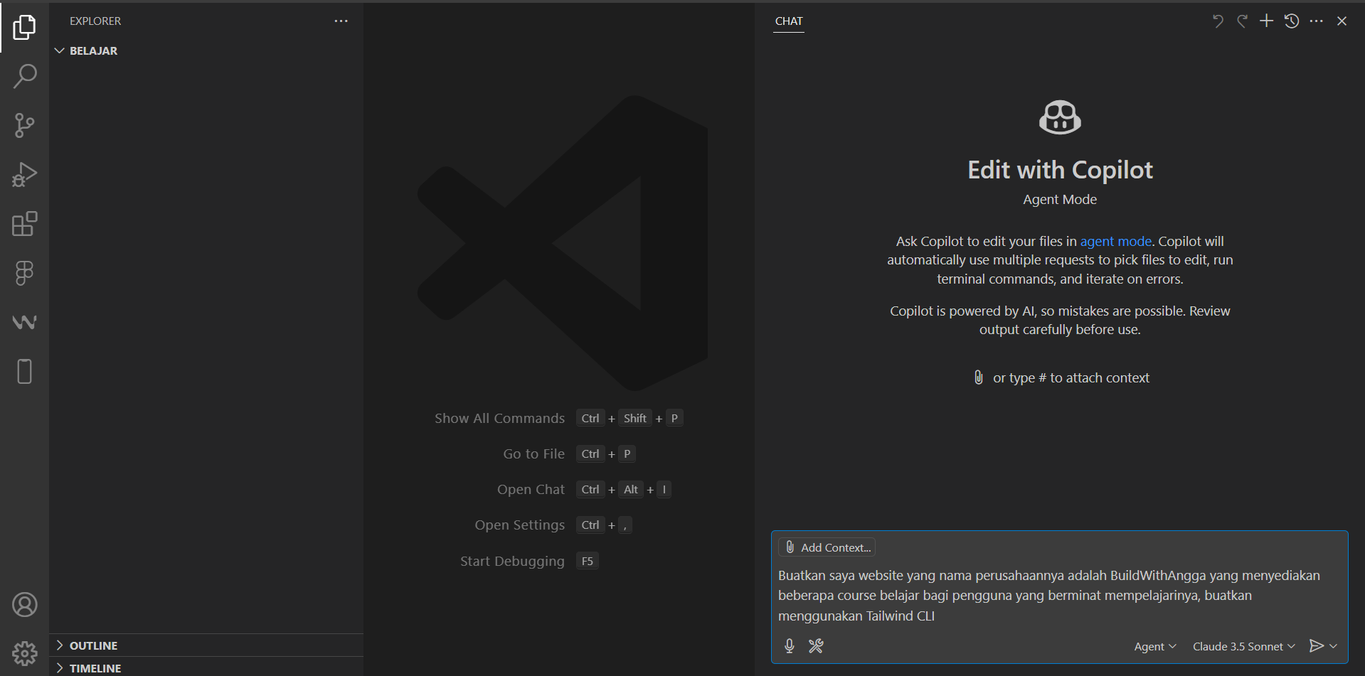
Task: Select the CHAT tab
Action: coord(789,21)
